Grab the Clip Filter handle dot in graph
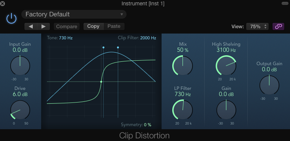 [x=118, y=48]
